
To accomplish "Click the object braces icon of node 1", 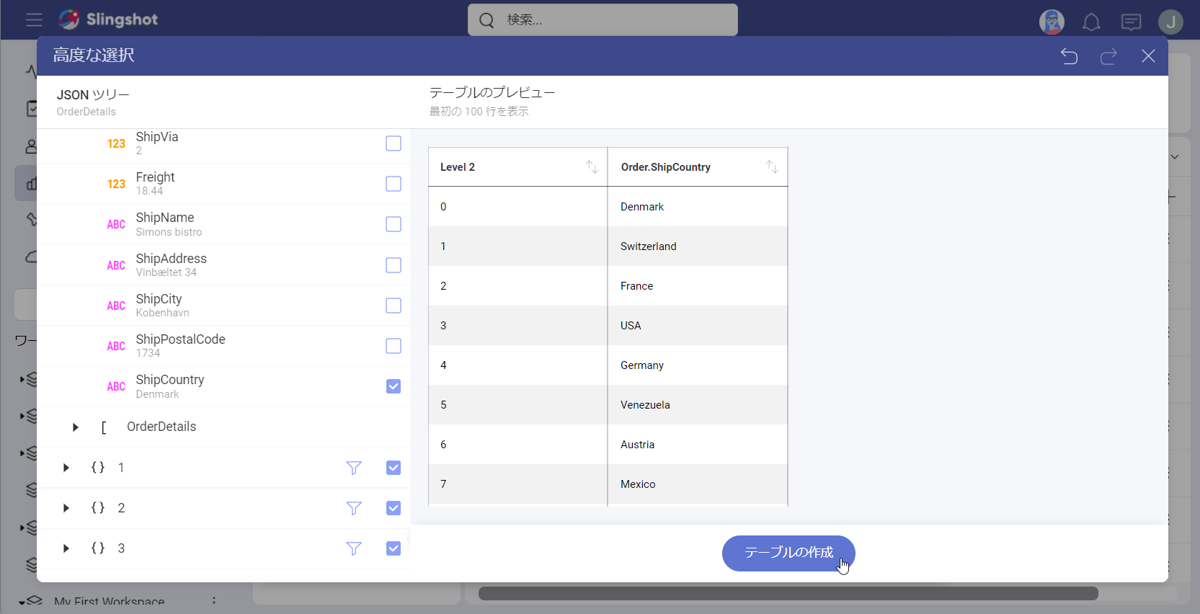I will coord(98,468).
